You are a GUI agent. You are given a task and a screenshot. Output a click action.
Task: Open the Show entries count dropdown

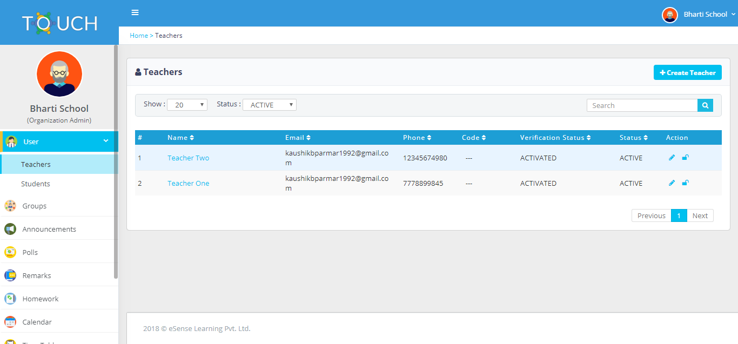point(187,105)
